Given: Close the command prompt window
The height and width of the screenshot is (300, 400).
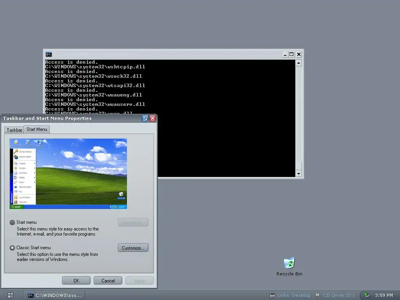Looking at the screenshot, I should coord(299,54).
